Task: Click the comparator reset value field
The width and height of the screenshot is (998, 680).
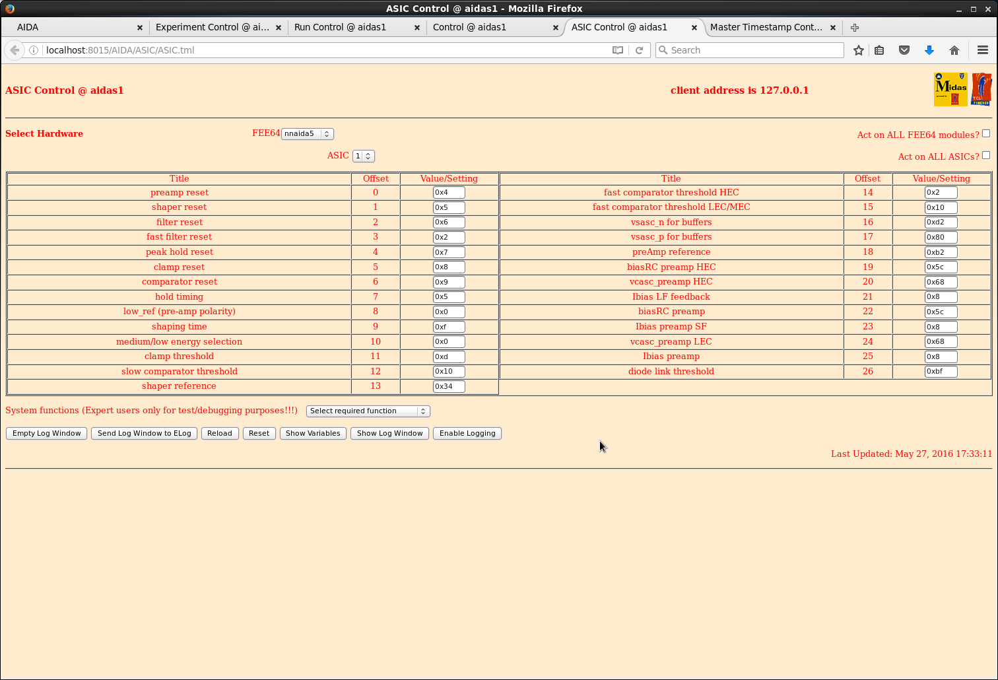Action: click(x=449, y=282)
